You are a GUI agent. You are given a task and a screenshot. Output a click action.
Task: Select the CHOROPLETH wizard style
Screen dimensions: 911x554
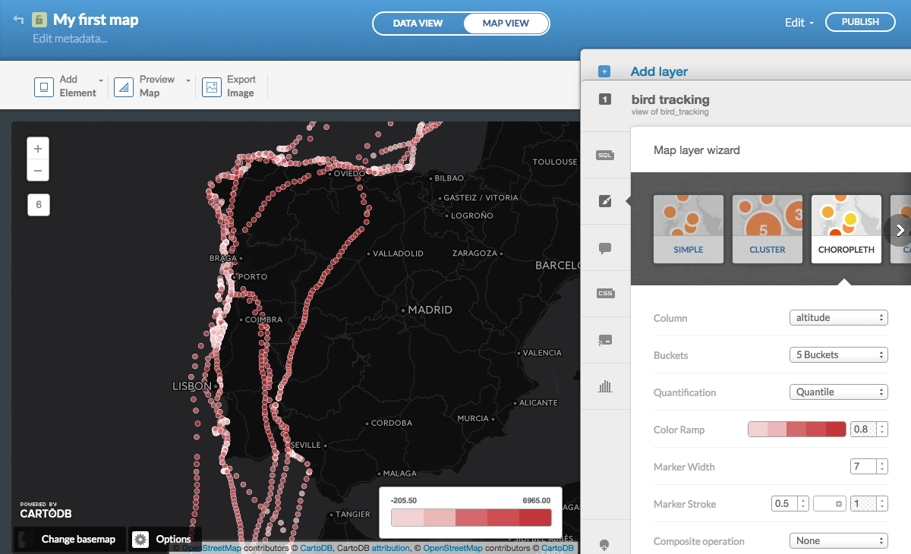[846, 228]
